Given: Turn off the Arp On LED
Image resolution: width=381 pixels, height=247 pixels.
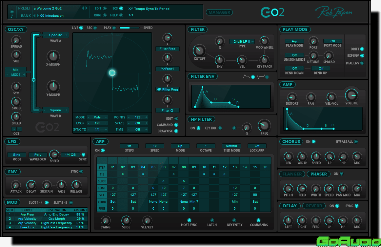Looking at the screenshot, I should click(x=103, y=151).
